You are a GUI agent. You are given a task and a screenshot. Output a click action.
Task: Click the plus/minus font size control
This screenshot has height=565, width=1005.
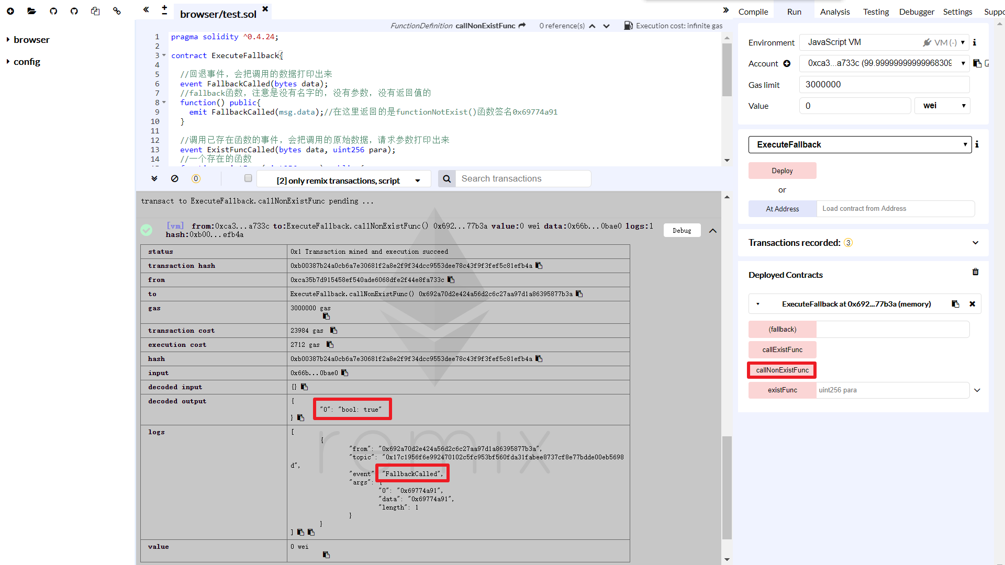pos(164,10)
